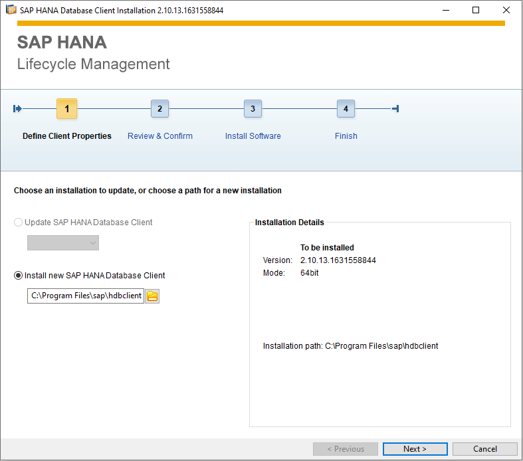The width and height of the screenshot is (523, 461).
Task: Select step 1 number box
Action: click(66, 109)
